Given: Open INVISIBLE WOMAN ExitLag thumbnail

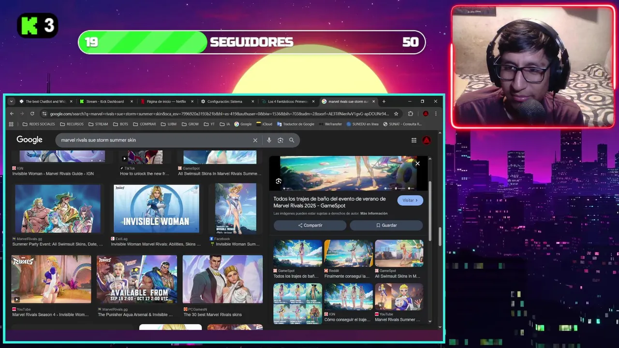Looking at the screenshot, I should point(156,208).
